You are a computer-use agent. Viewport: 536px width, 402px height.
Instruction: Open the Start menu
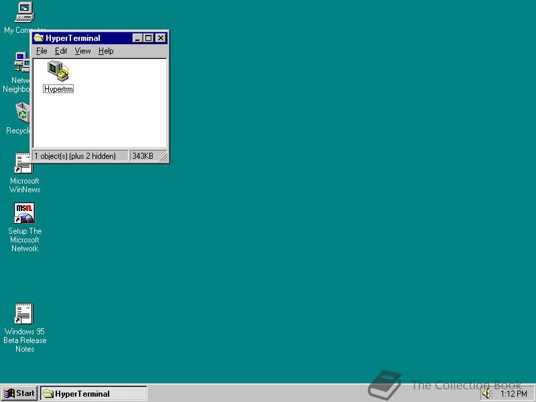coord(19,393)
